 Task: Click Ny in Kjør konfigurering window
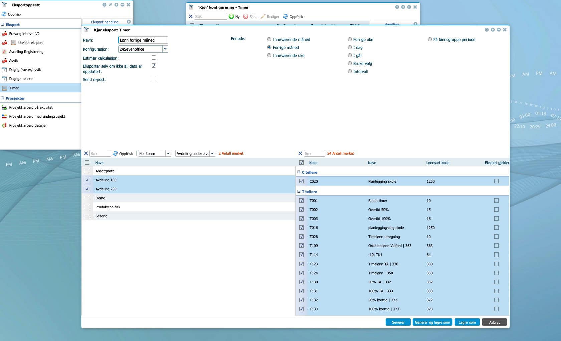(x=234, y=16)
